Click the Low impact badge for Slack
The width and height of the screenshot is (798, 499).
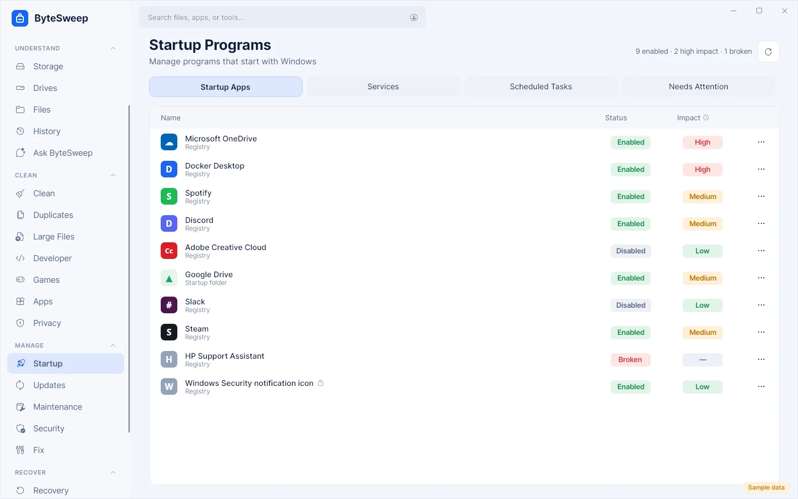(x=703, y=305)
